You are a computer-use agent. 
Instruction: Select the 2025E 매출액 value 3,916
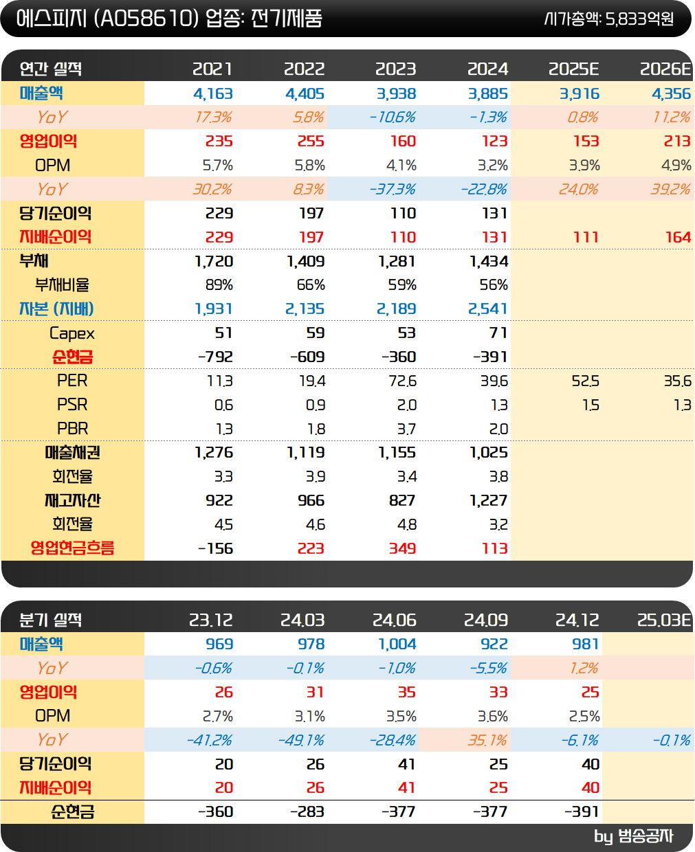coord(580,93)
